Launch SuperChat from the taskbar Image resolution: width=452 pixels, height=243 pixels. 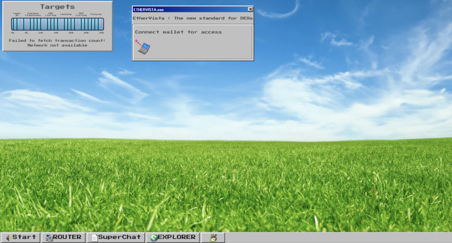point(116,237)
